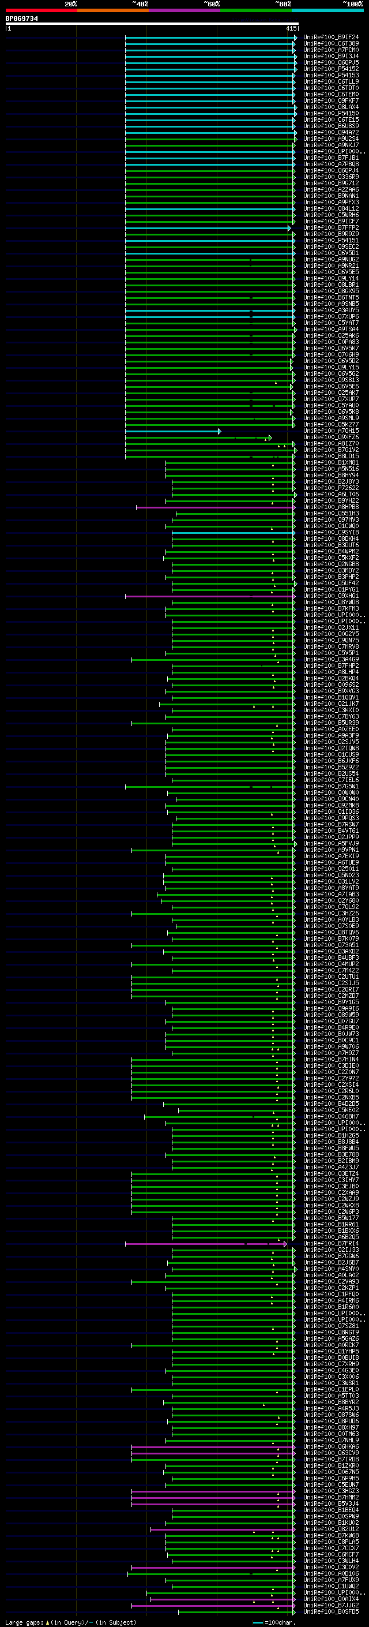Open the UniRef100_A7QH15 entry
Viewport: 369px width, 1627px height.
click(x=330, y=431)
